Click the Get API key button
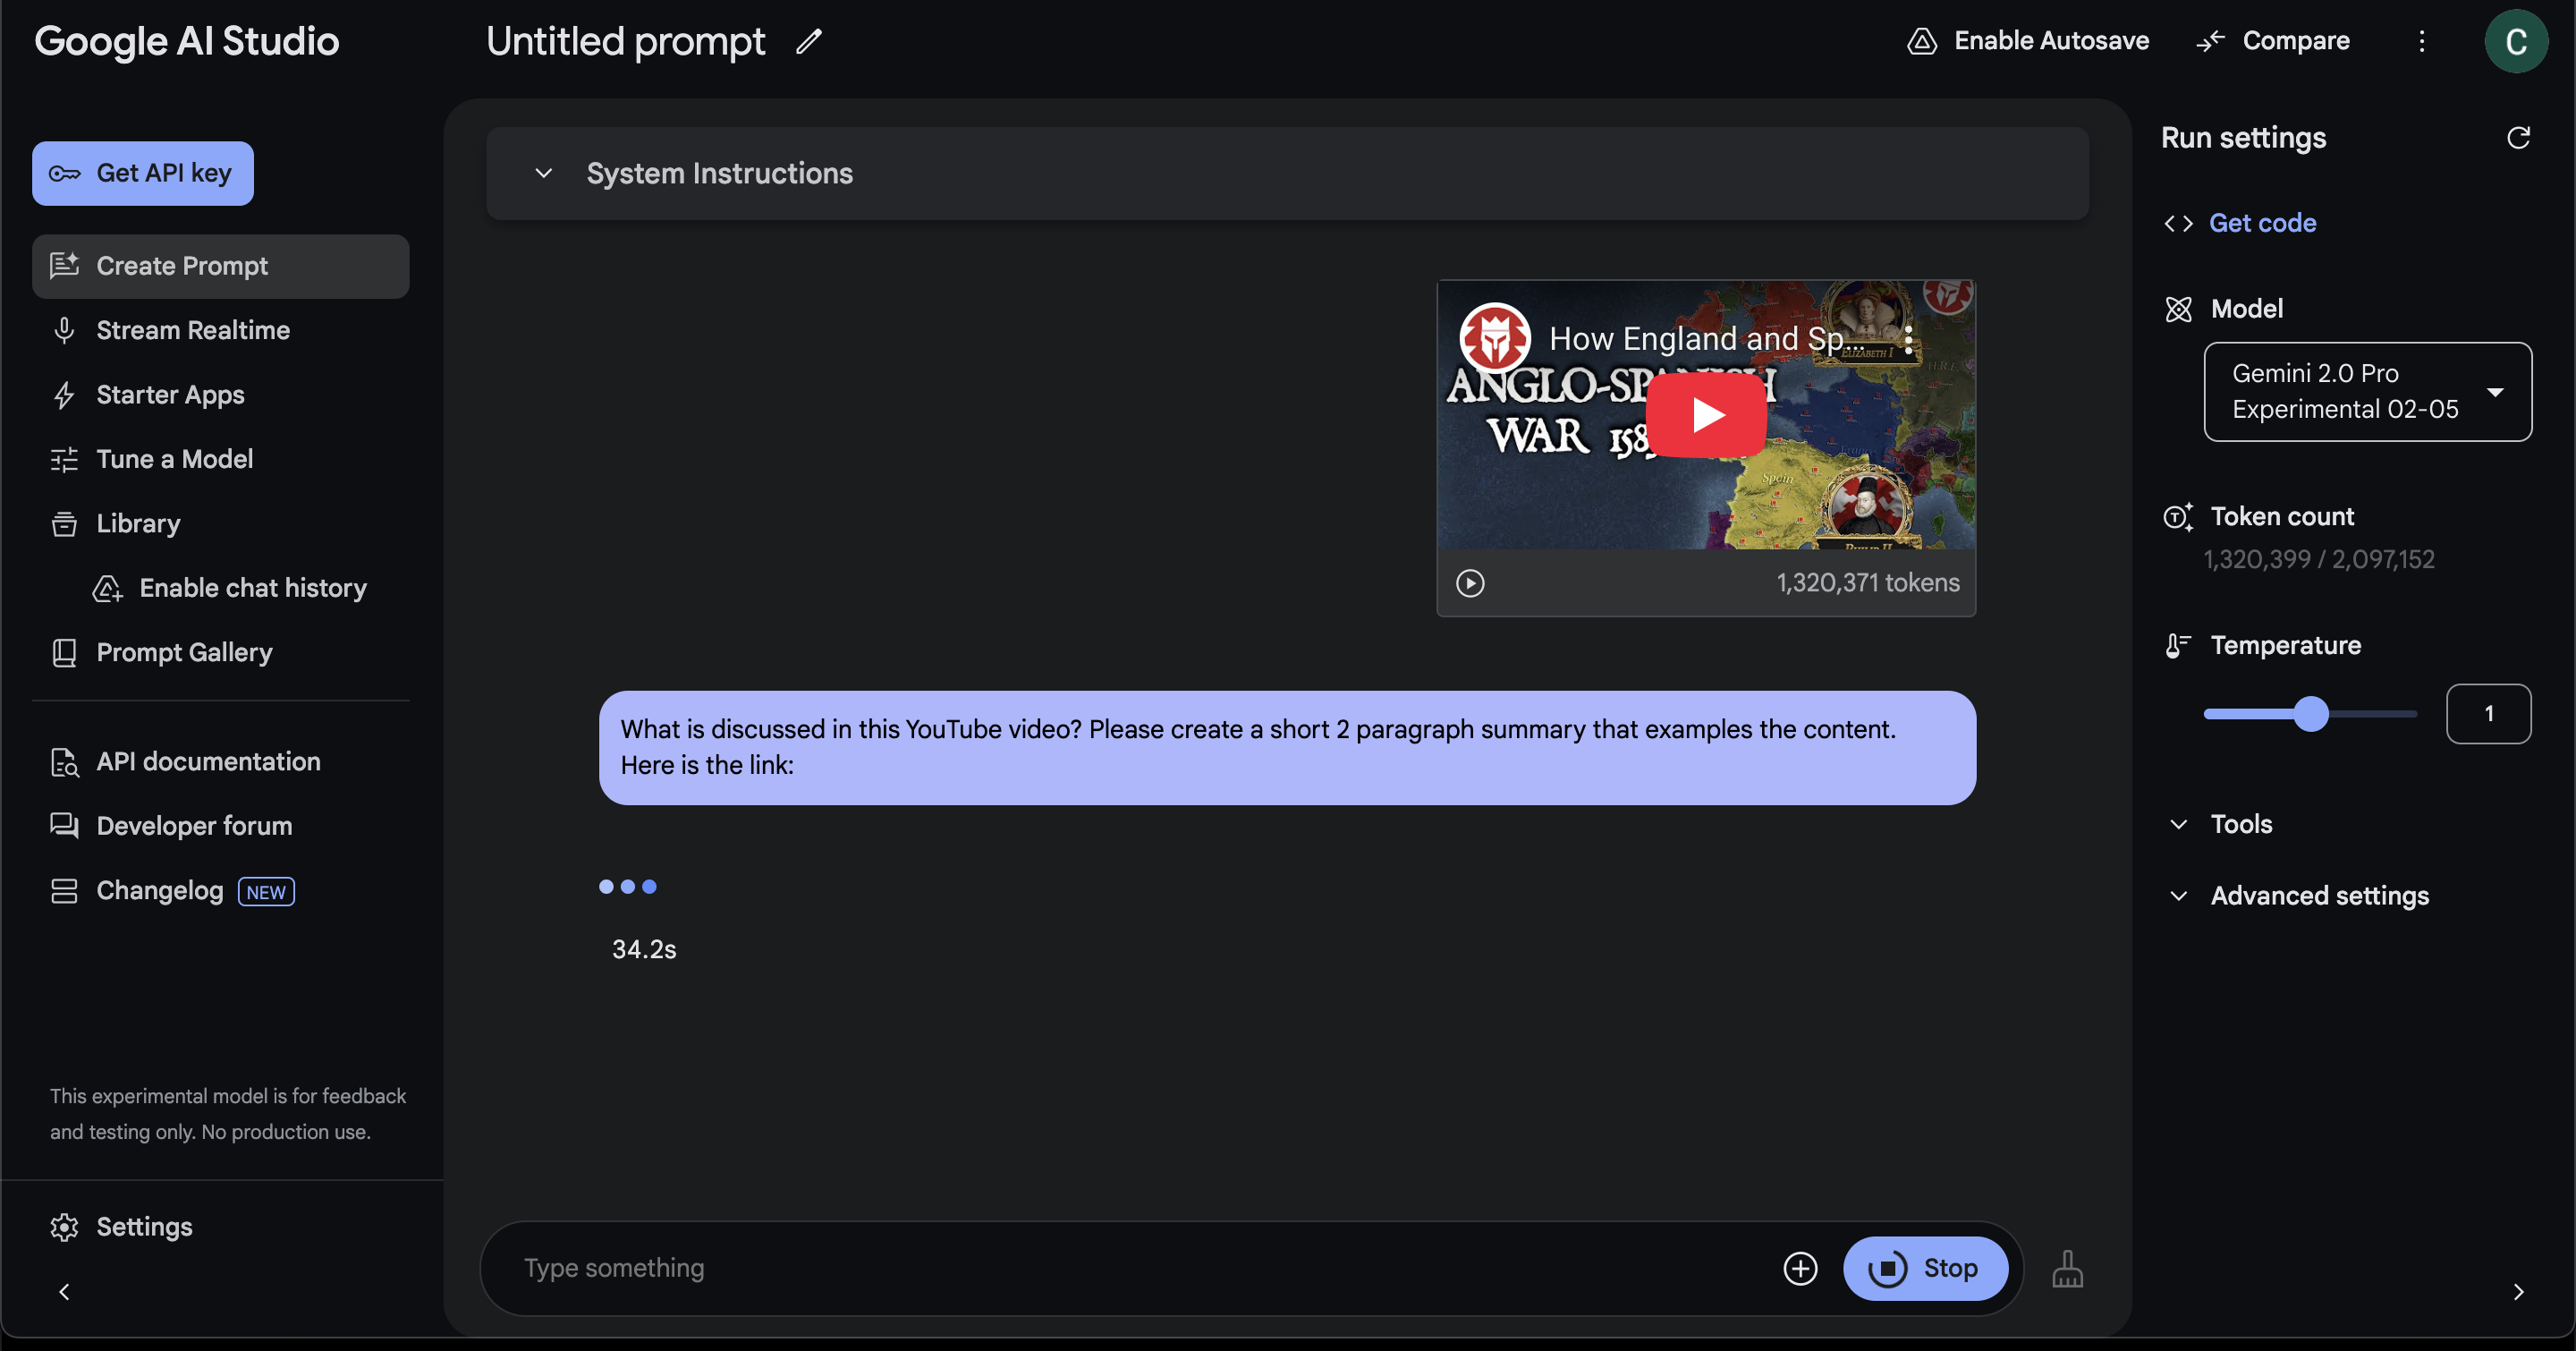 tap(142, 173)
